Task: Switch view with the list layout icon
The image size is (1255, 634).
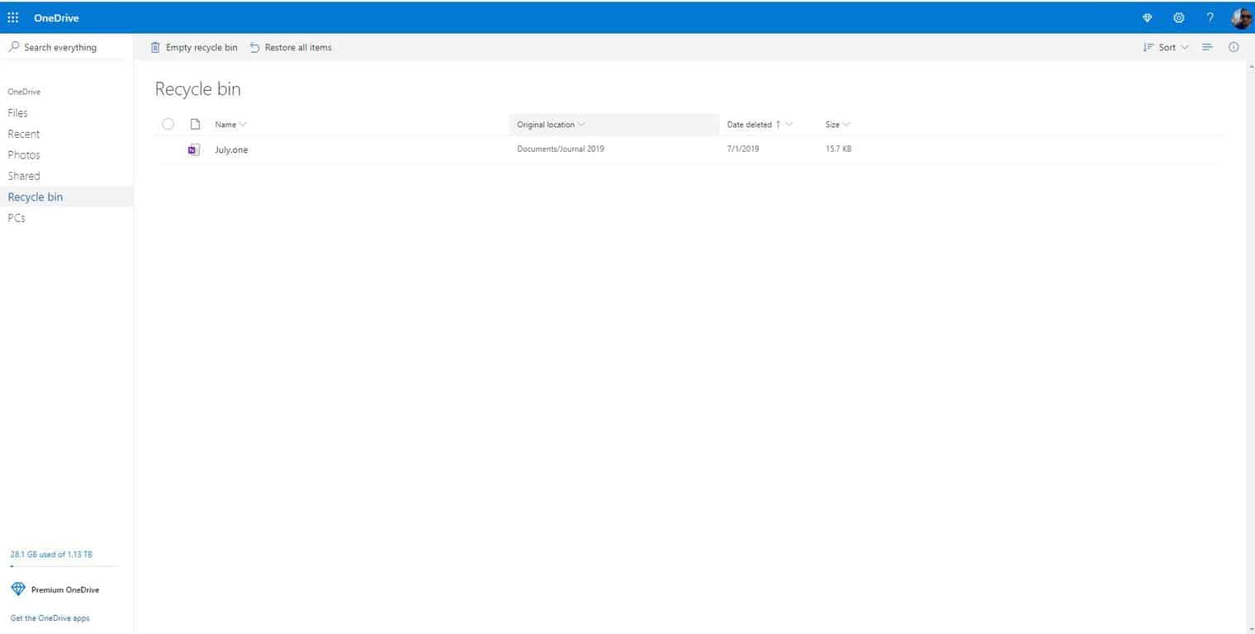Action: pos(1207,47)
